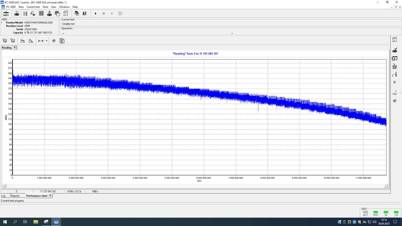Open the Help menu
402x226 pixels.
[x=75, y=7]
